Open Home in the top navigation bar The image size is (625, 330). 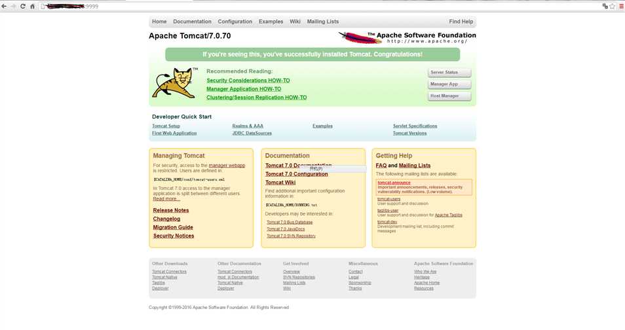point(159,22)
